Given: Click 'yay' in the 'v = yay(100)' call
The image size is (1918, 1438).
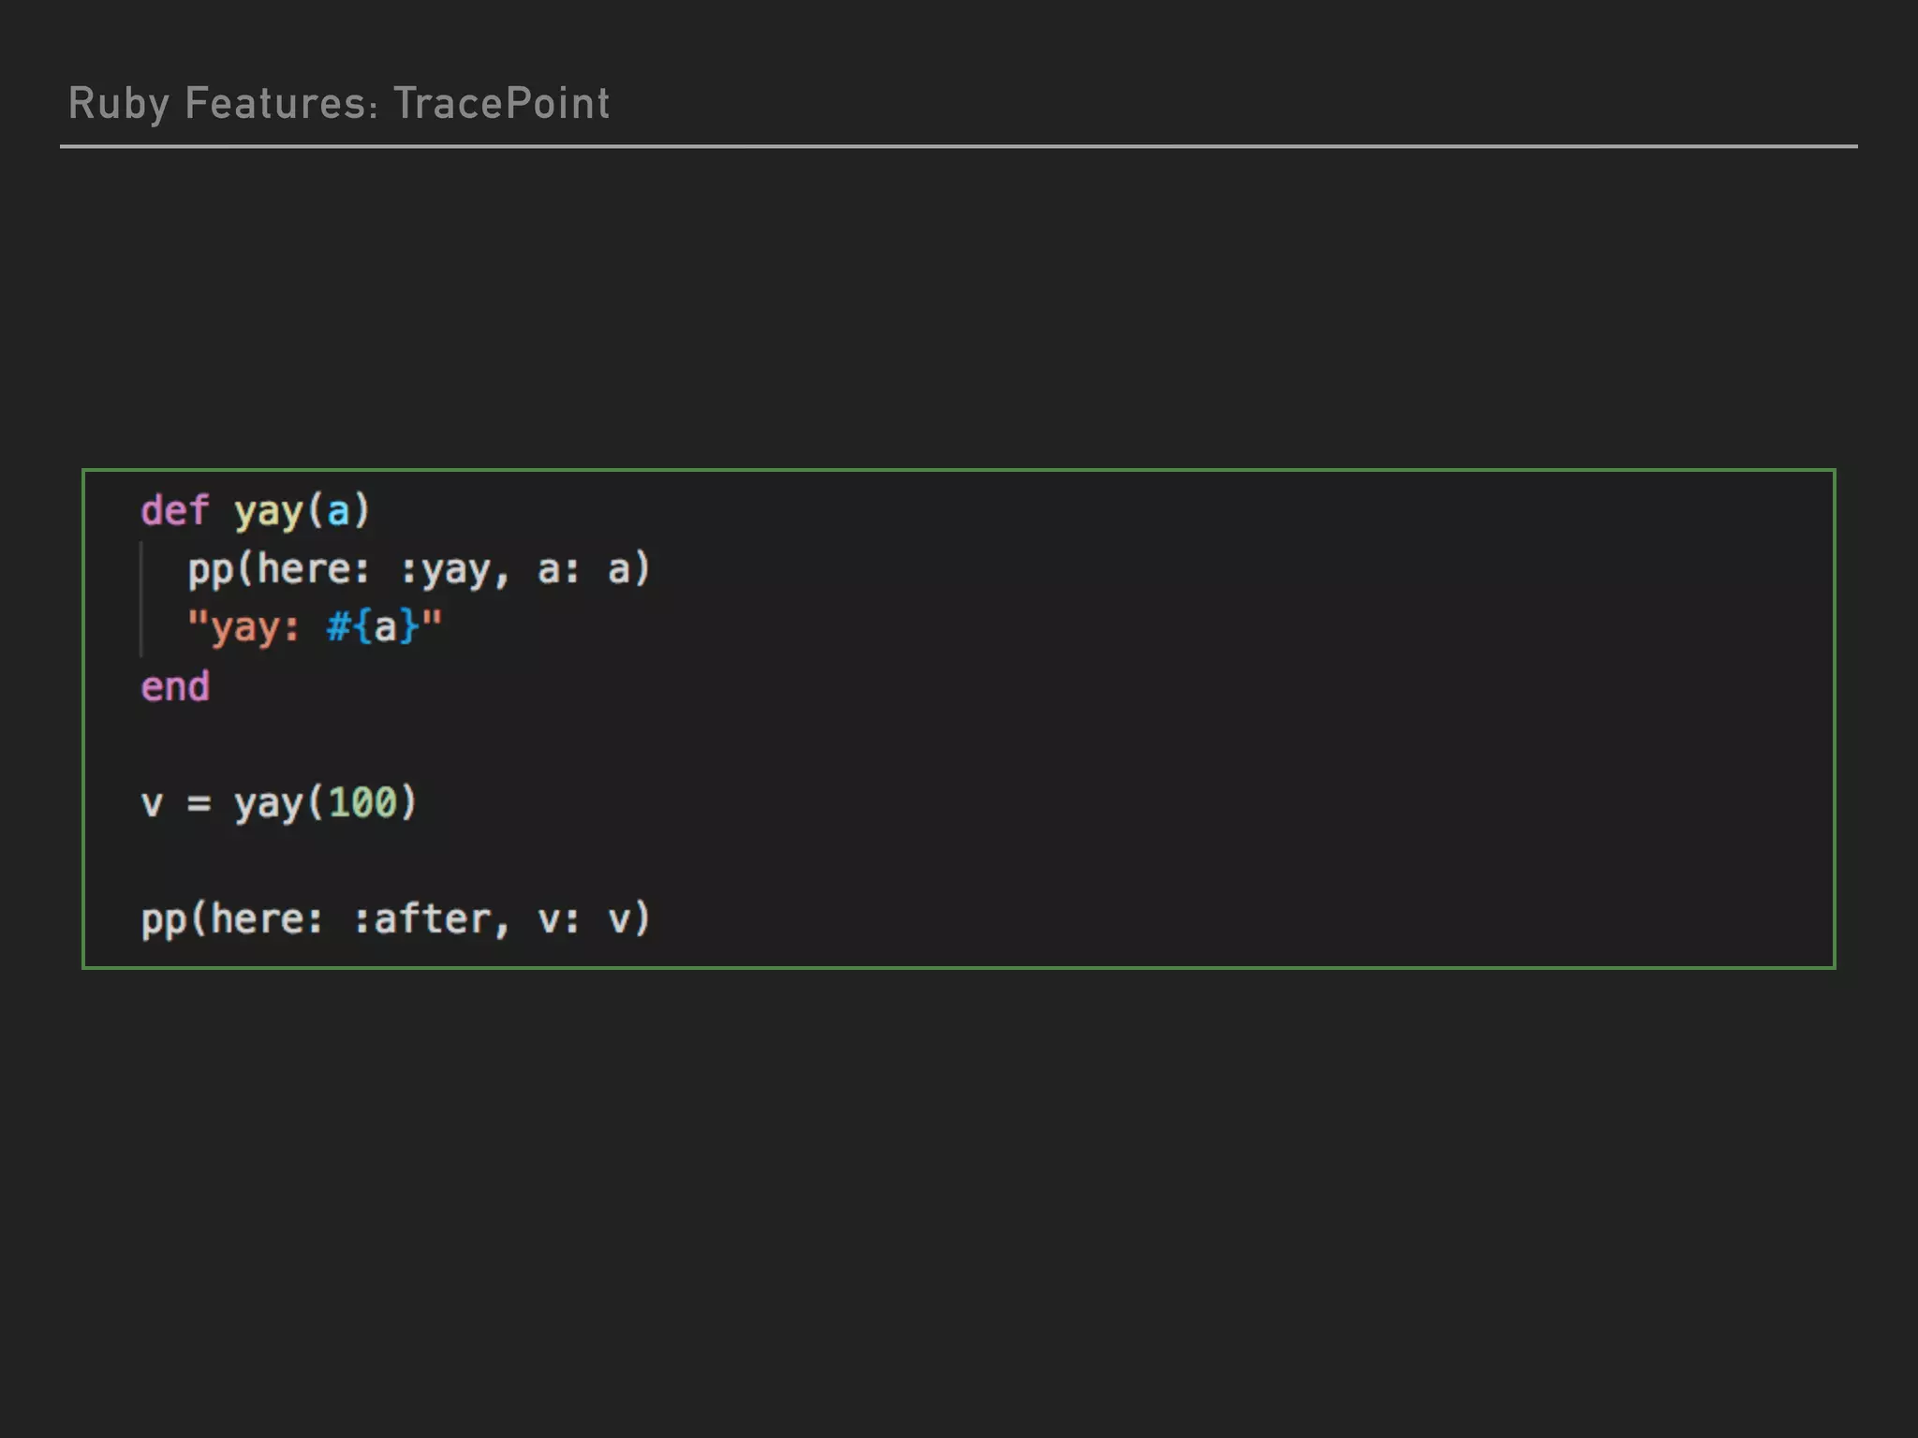Looking at the screenshot, I should click(269, 803).
